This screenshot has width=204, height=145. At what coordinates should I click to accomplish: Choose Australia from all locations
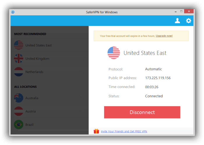tap(50, 98)
